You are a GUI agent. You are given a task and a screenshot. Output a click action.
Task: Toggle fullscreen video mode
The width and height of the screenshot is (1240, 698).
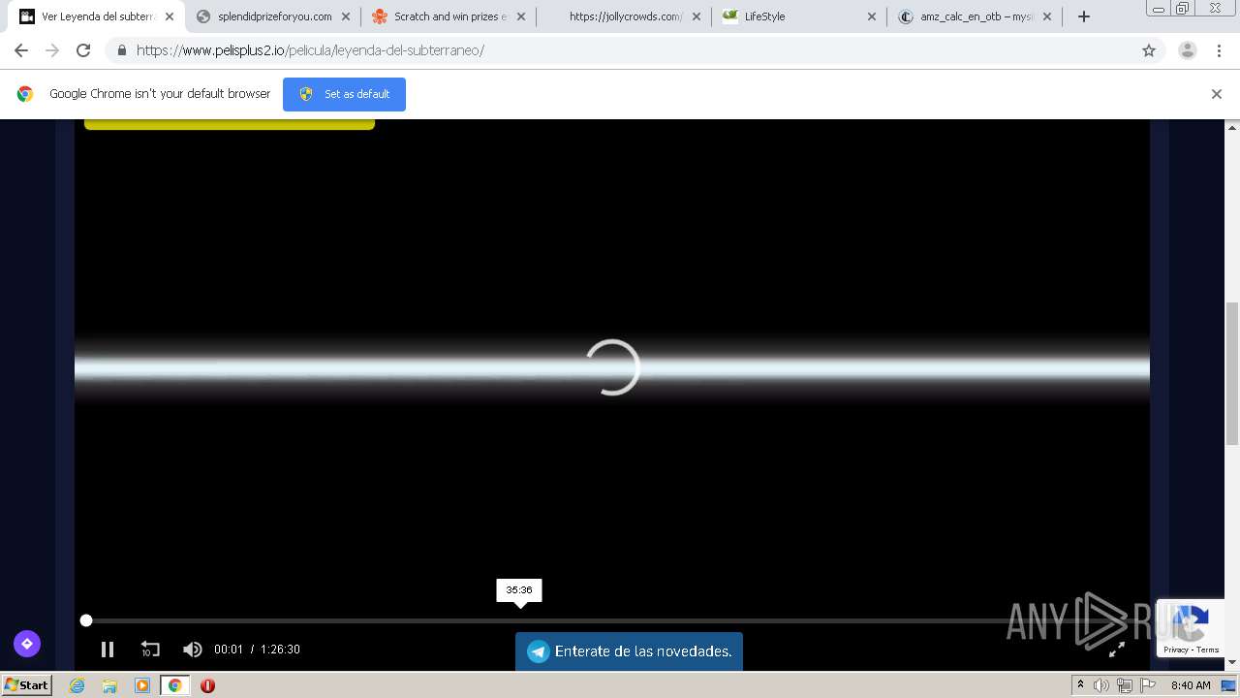(1117, 650)
